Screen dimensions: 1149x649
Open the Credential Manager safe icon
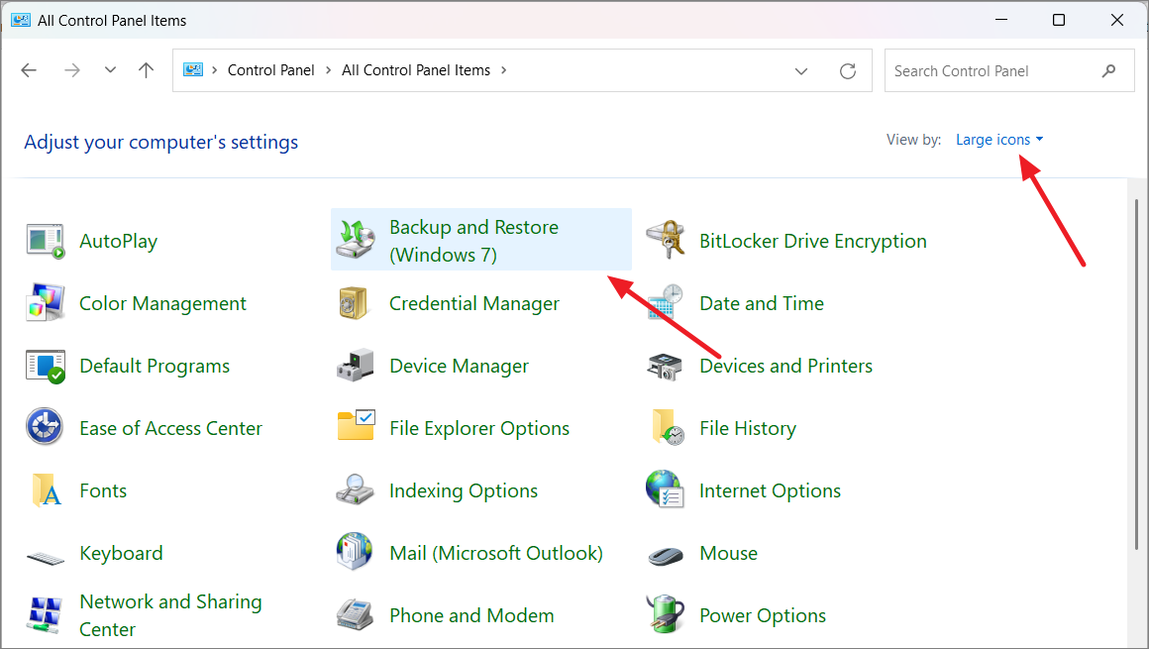356,303
